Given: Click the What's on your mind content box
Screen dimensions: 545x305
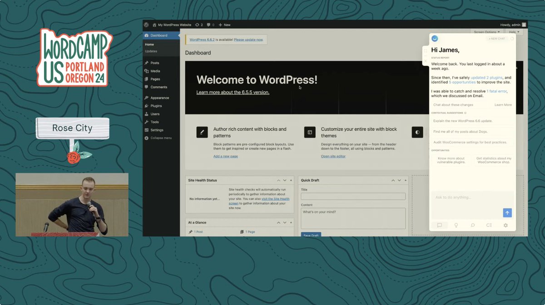Looking at the screenshot, I should point(353,218).
